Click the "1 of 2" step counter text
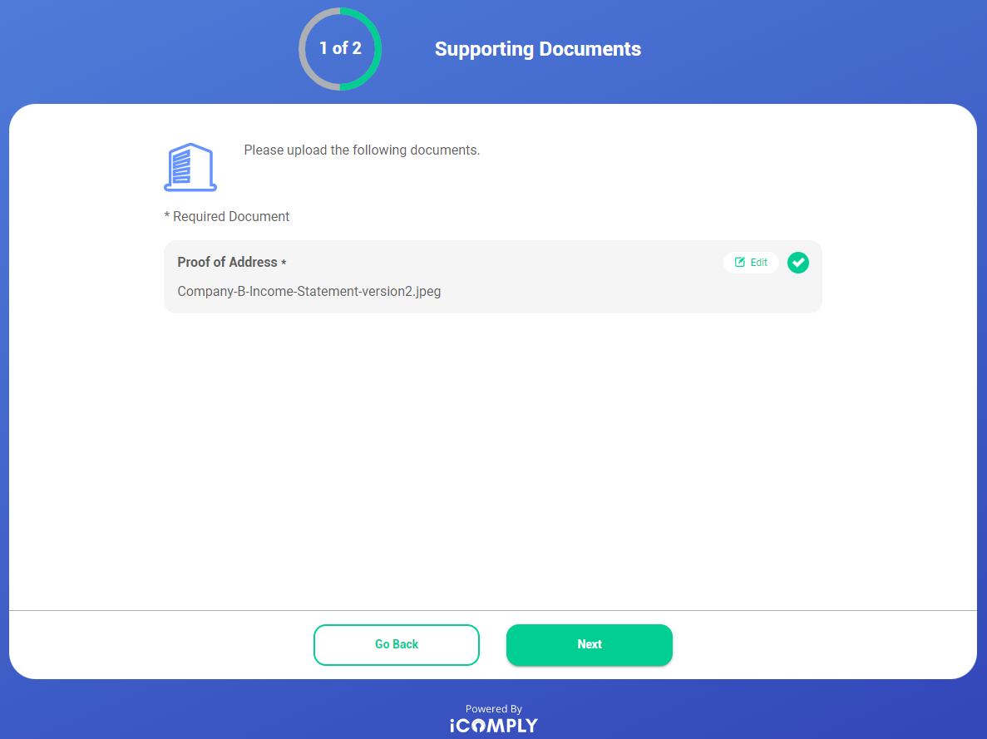This screenshot has height=739, width=987. tap(340, 48)
